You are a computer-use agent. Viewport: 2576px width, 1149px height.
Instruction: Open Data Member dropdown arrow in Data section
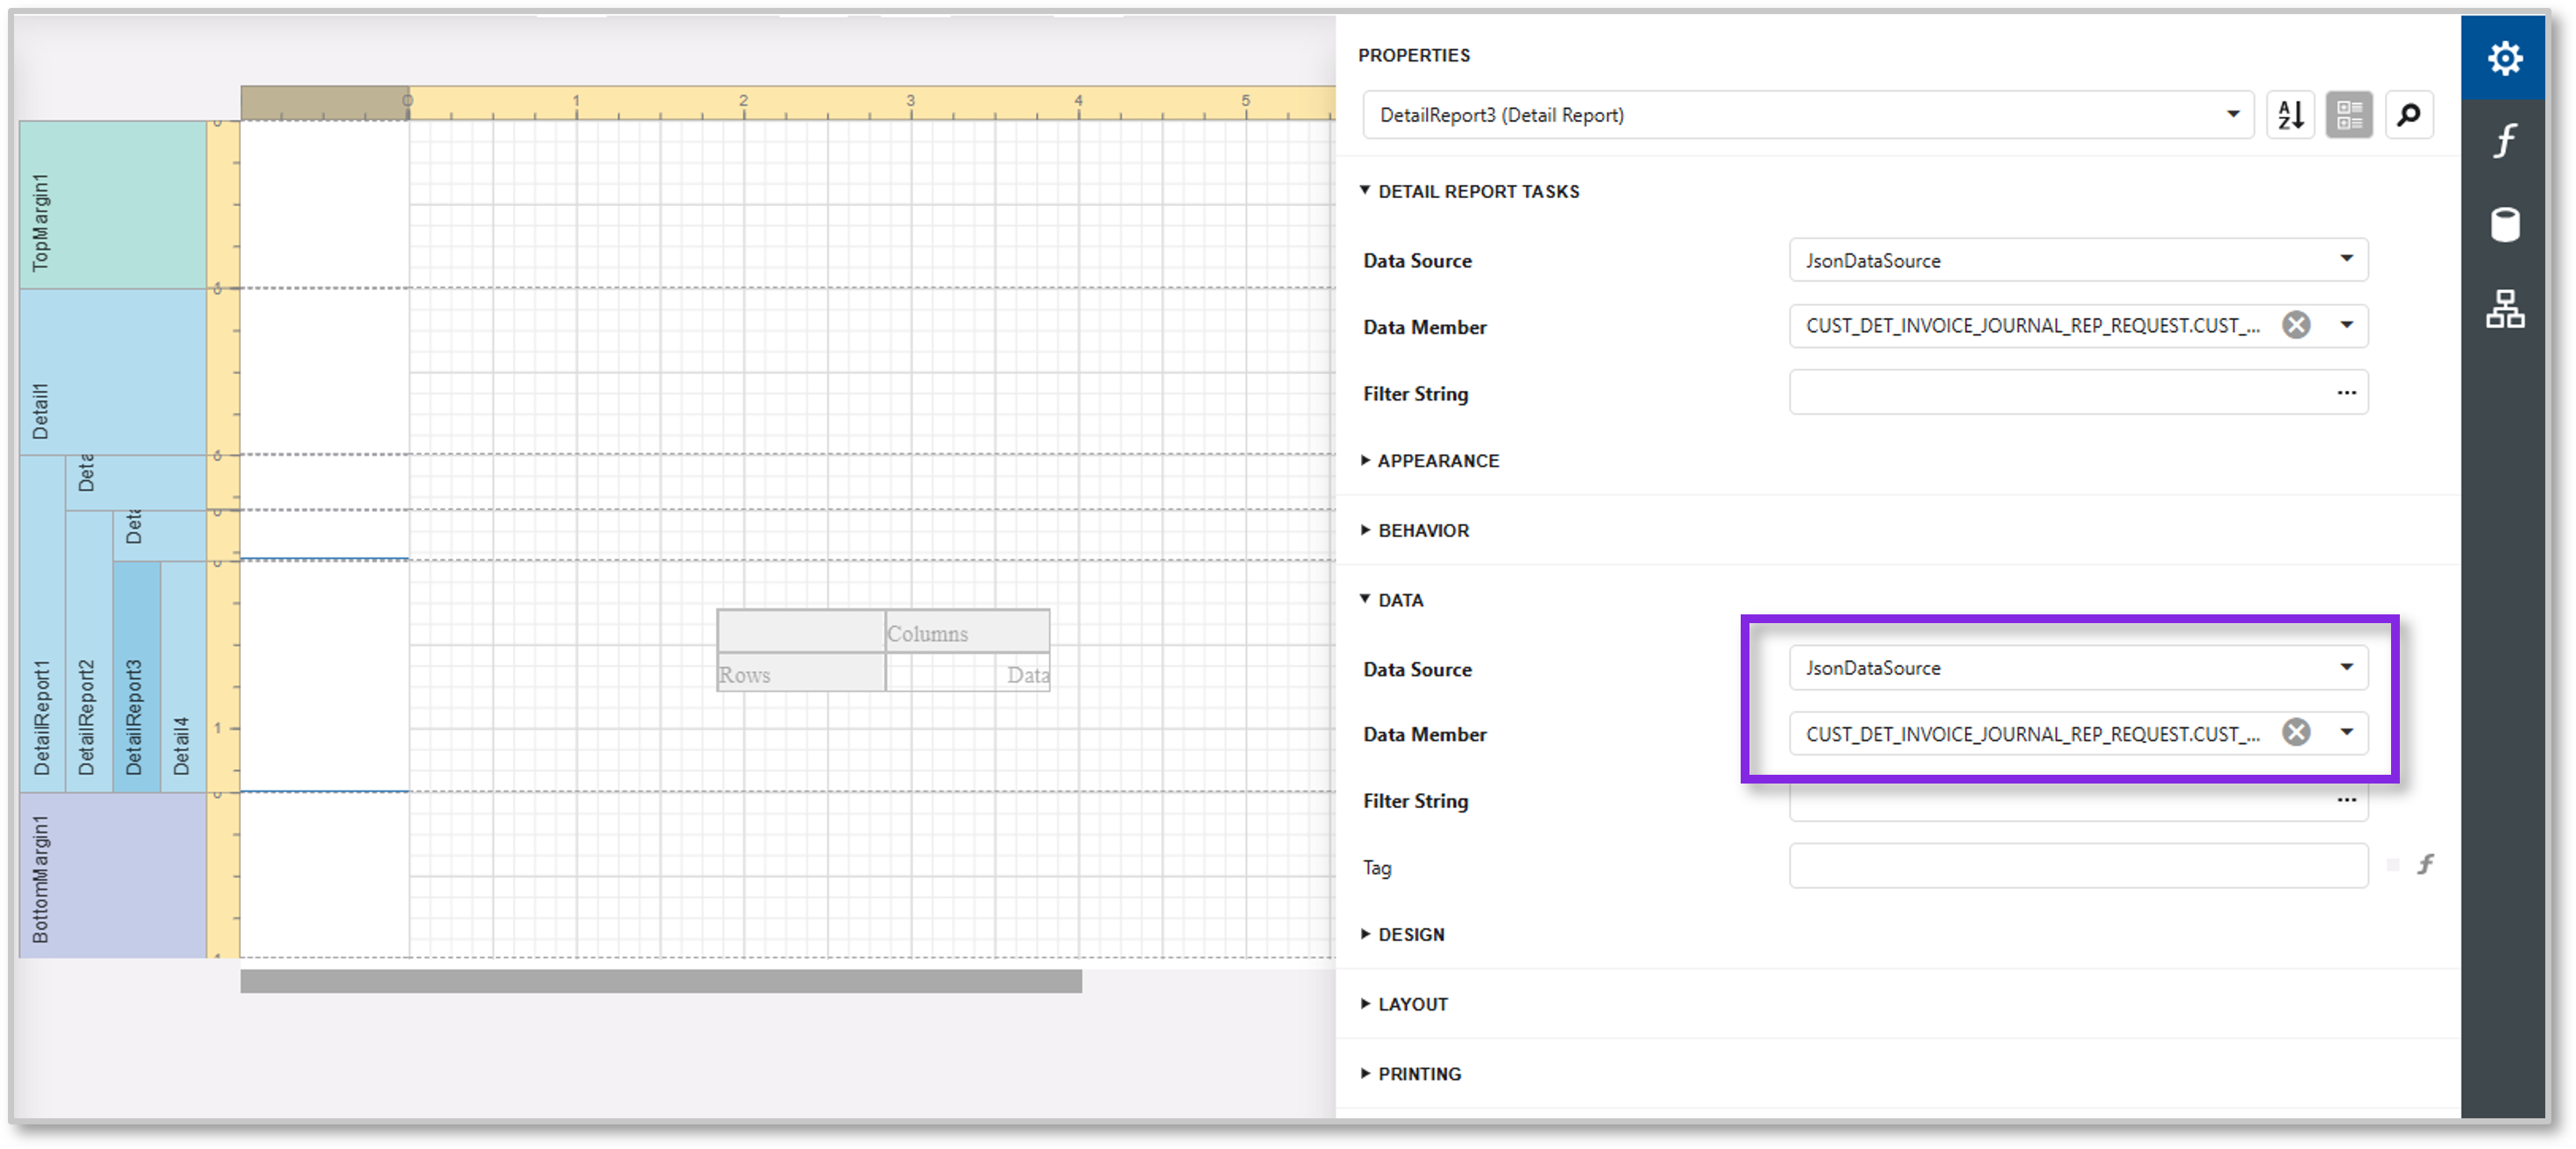(2346, 732)
